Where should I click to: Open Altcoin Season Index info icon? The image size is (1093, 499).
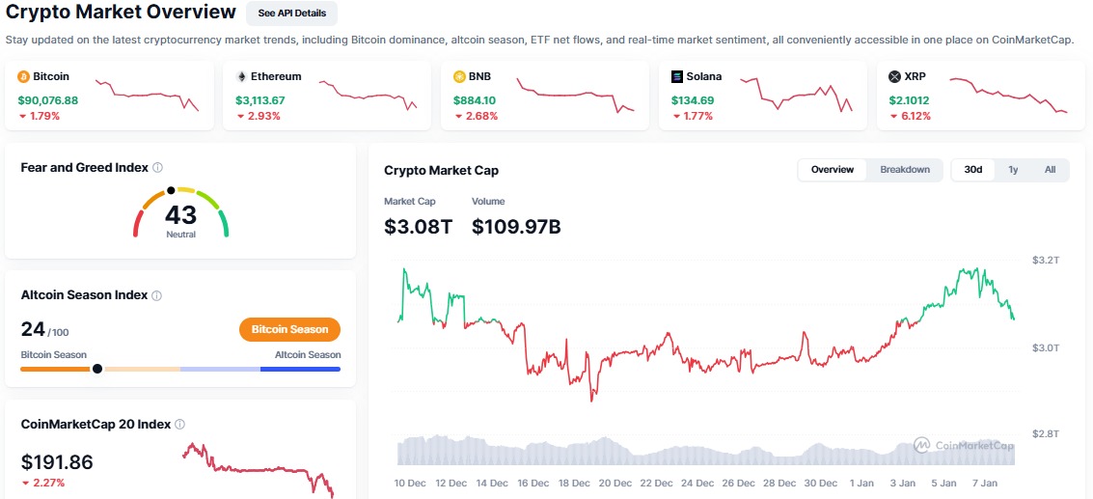tap(156, 295)
